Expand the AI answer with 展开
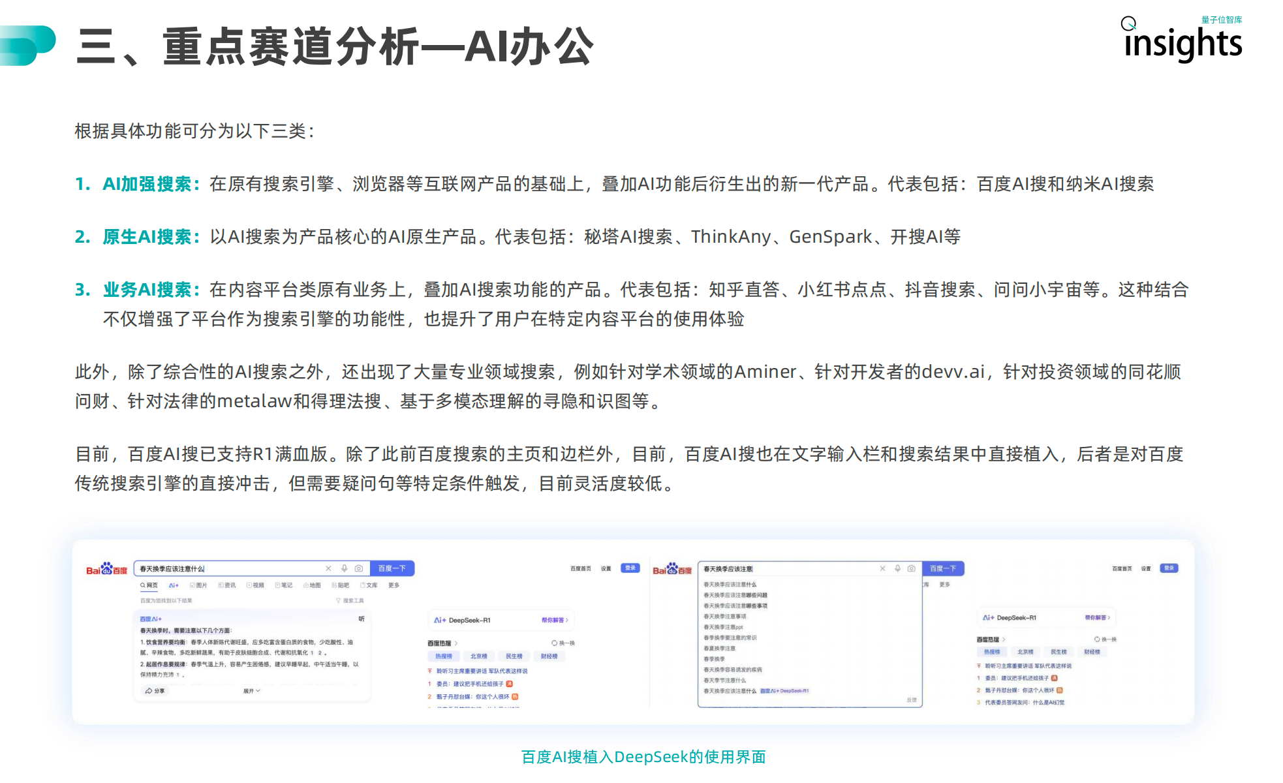Image resolution: width=1283 pixels, height=783 pixels. (251, 690)
